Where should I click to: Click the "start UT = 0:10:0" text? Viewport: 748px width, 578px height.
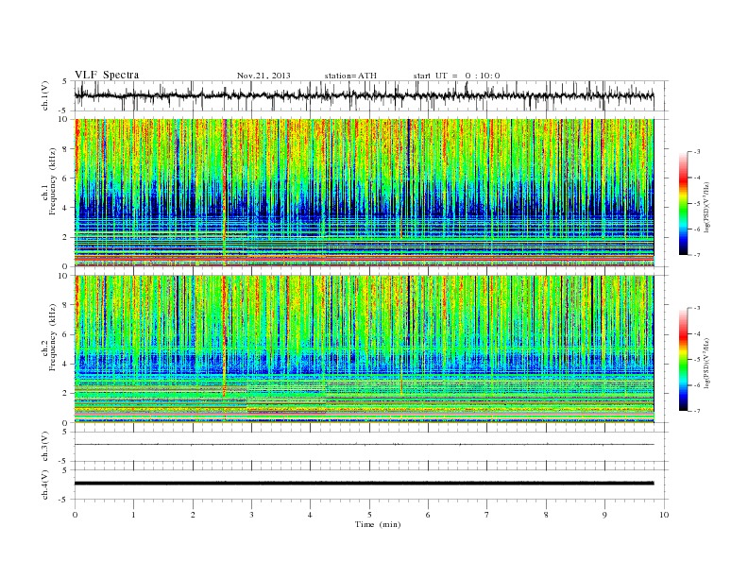pos(456,76)
